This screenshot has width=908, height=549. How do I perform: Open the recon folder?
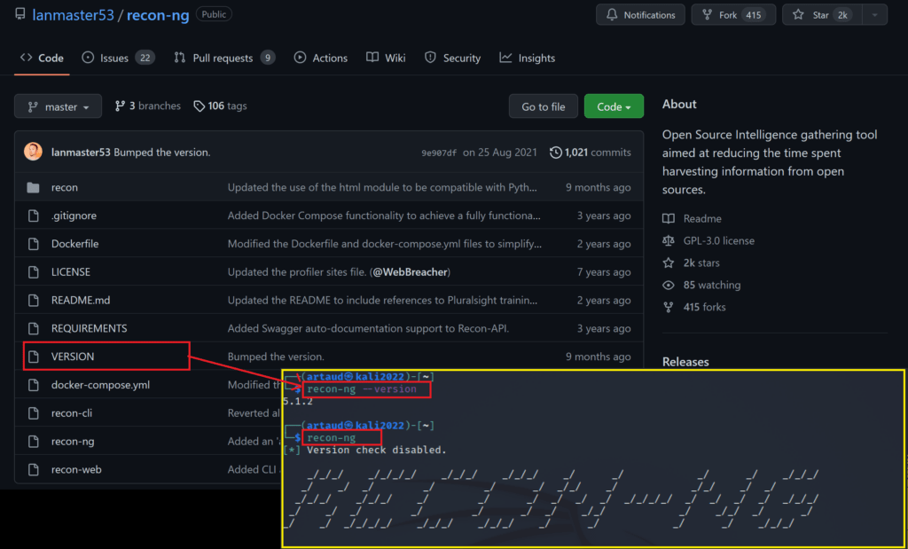pyautogui.click(x=64, y=188)
